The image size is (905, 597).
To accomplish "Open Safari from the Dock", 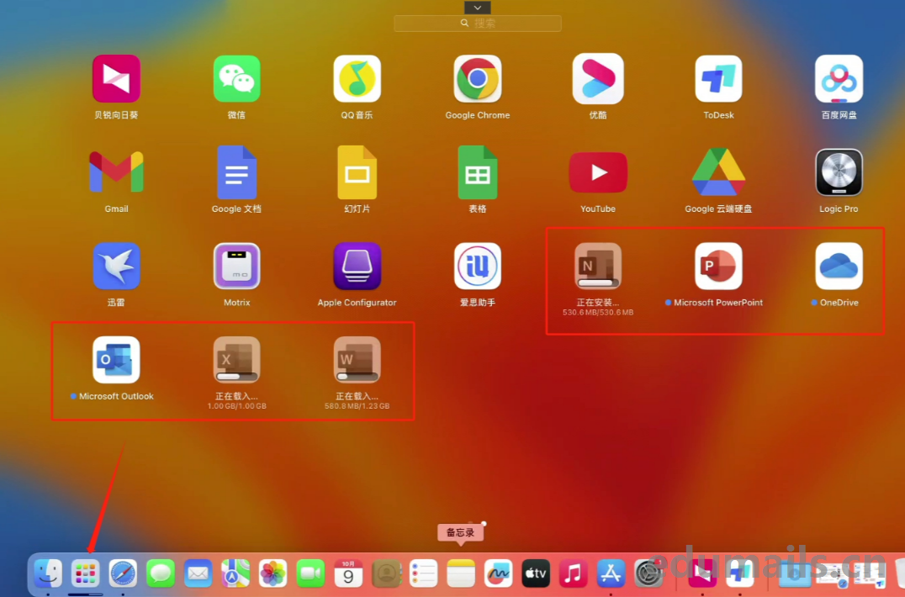I will 123,573.
